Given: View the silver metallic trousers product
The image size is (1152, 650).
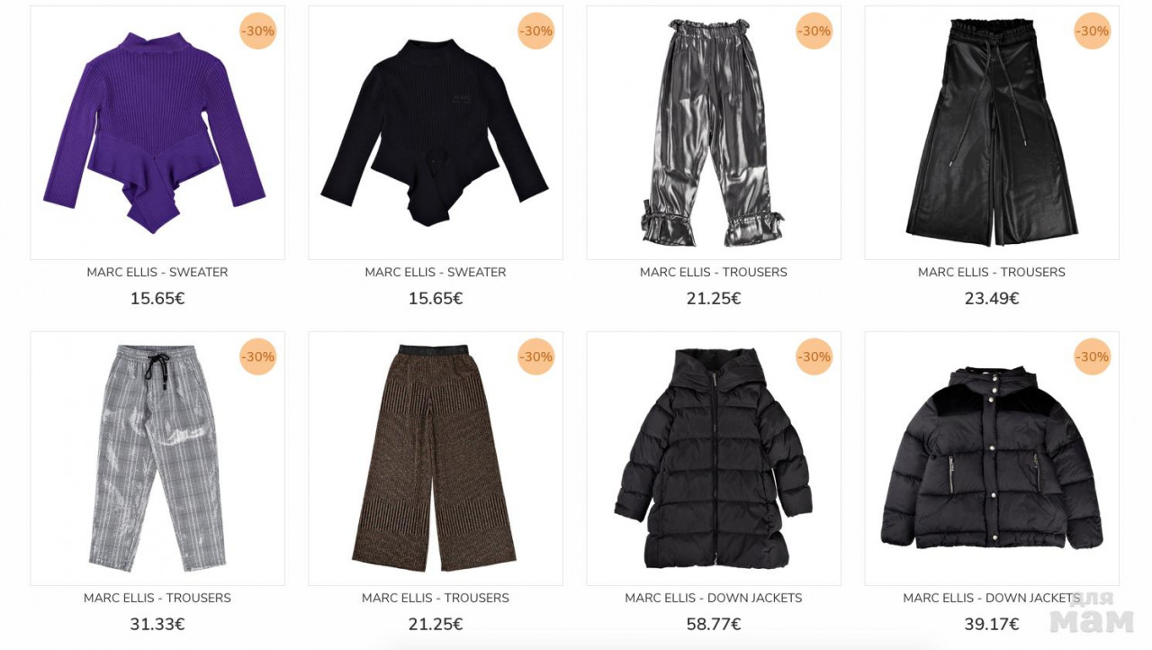Looking at the screenshot, I should coord(714,133).
